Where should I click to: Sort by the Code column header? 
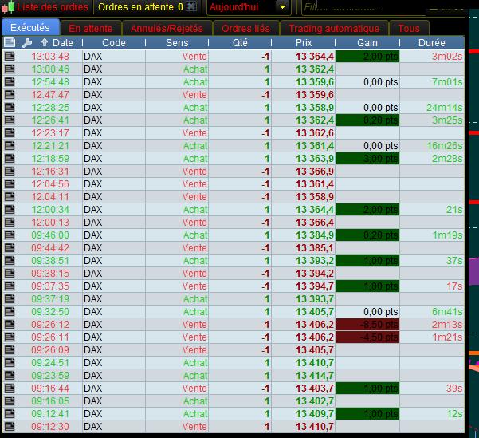coord(114,43)
